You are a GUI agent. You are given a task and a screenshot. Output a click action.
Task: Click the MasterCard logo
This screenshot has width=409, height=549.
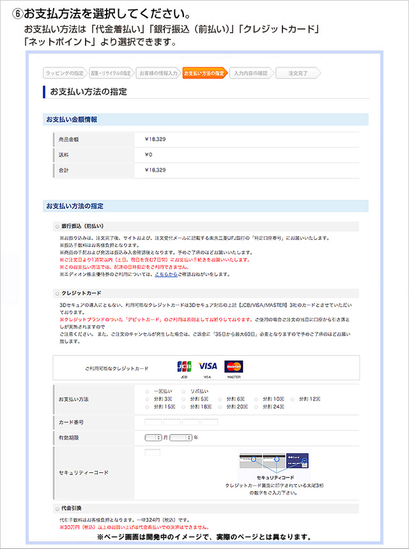pos(233,366)
